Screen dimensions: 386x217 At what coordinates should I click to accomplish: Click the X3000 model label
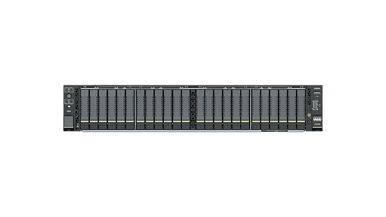pyautogui.click(x=317, y=124)
